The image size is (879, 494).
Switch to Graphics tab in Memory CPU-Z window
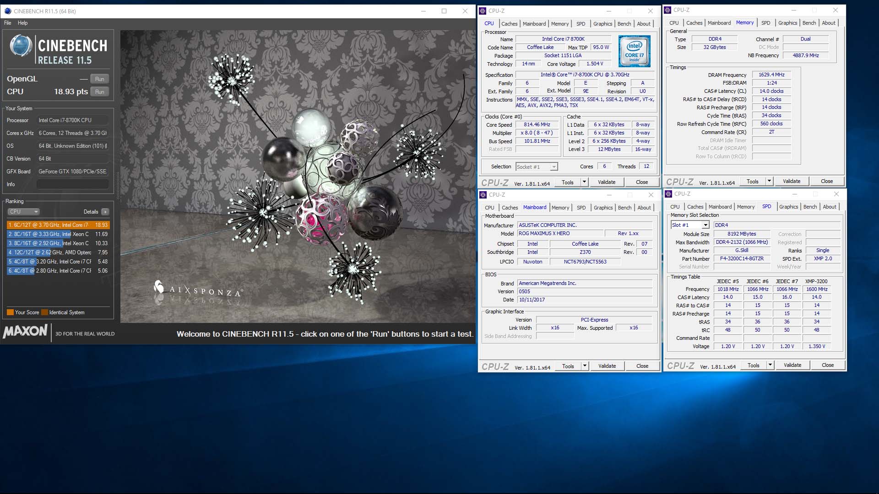pos(787,23)
